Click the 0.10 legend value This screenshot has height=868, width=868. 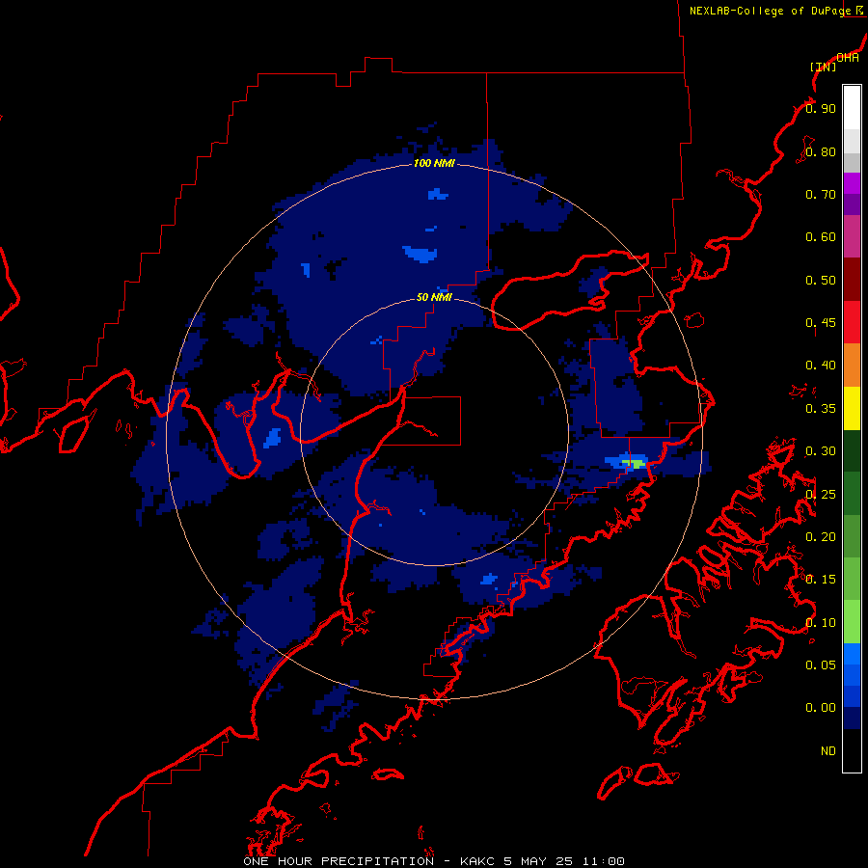tap(821, 623)
